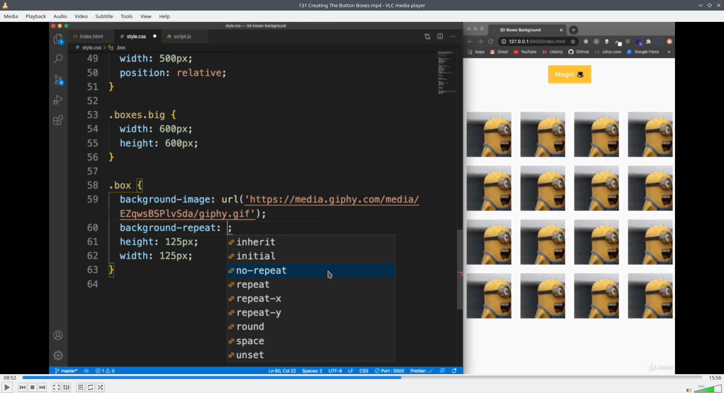The height and width of the screenshot is (393, 724).
Task: Toggle VLC fullscreen mode
Action: pyautogui.click(x=57, y=387)
